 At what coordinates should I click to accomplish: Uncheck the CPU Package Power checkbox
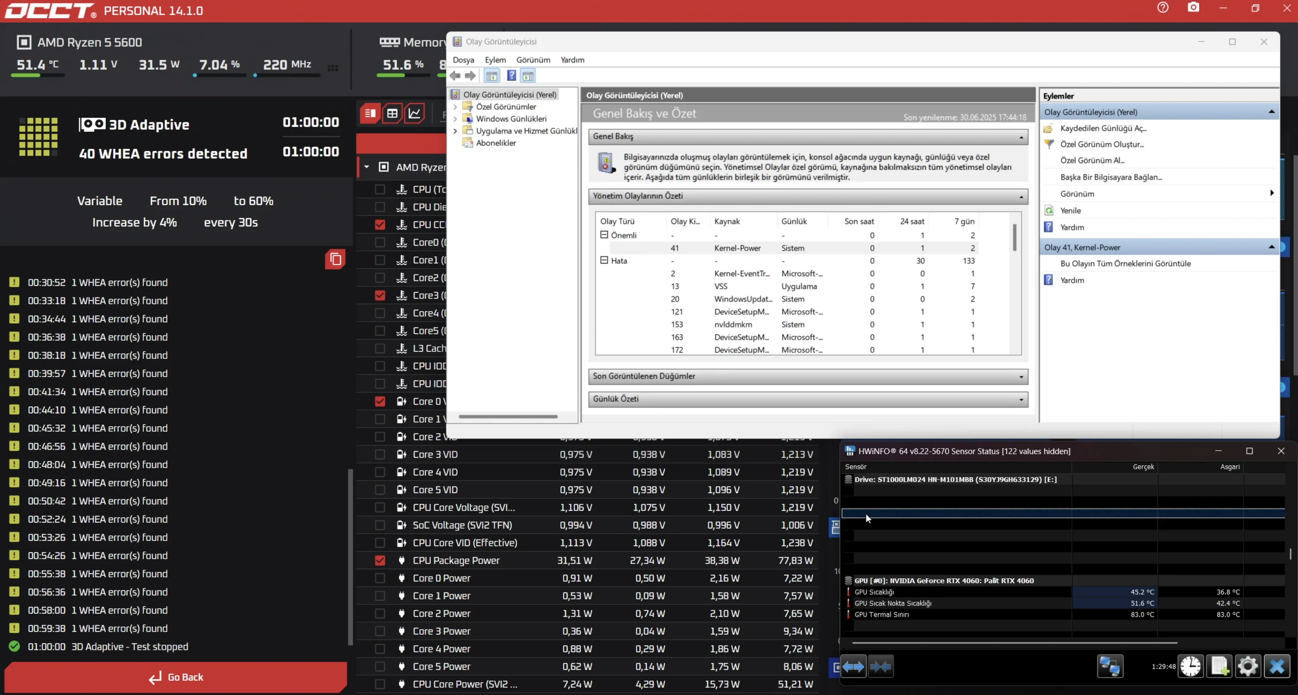[x=380, y=561]
